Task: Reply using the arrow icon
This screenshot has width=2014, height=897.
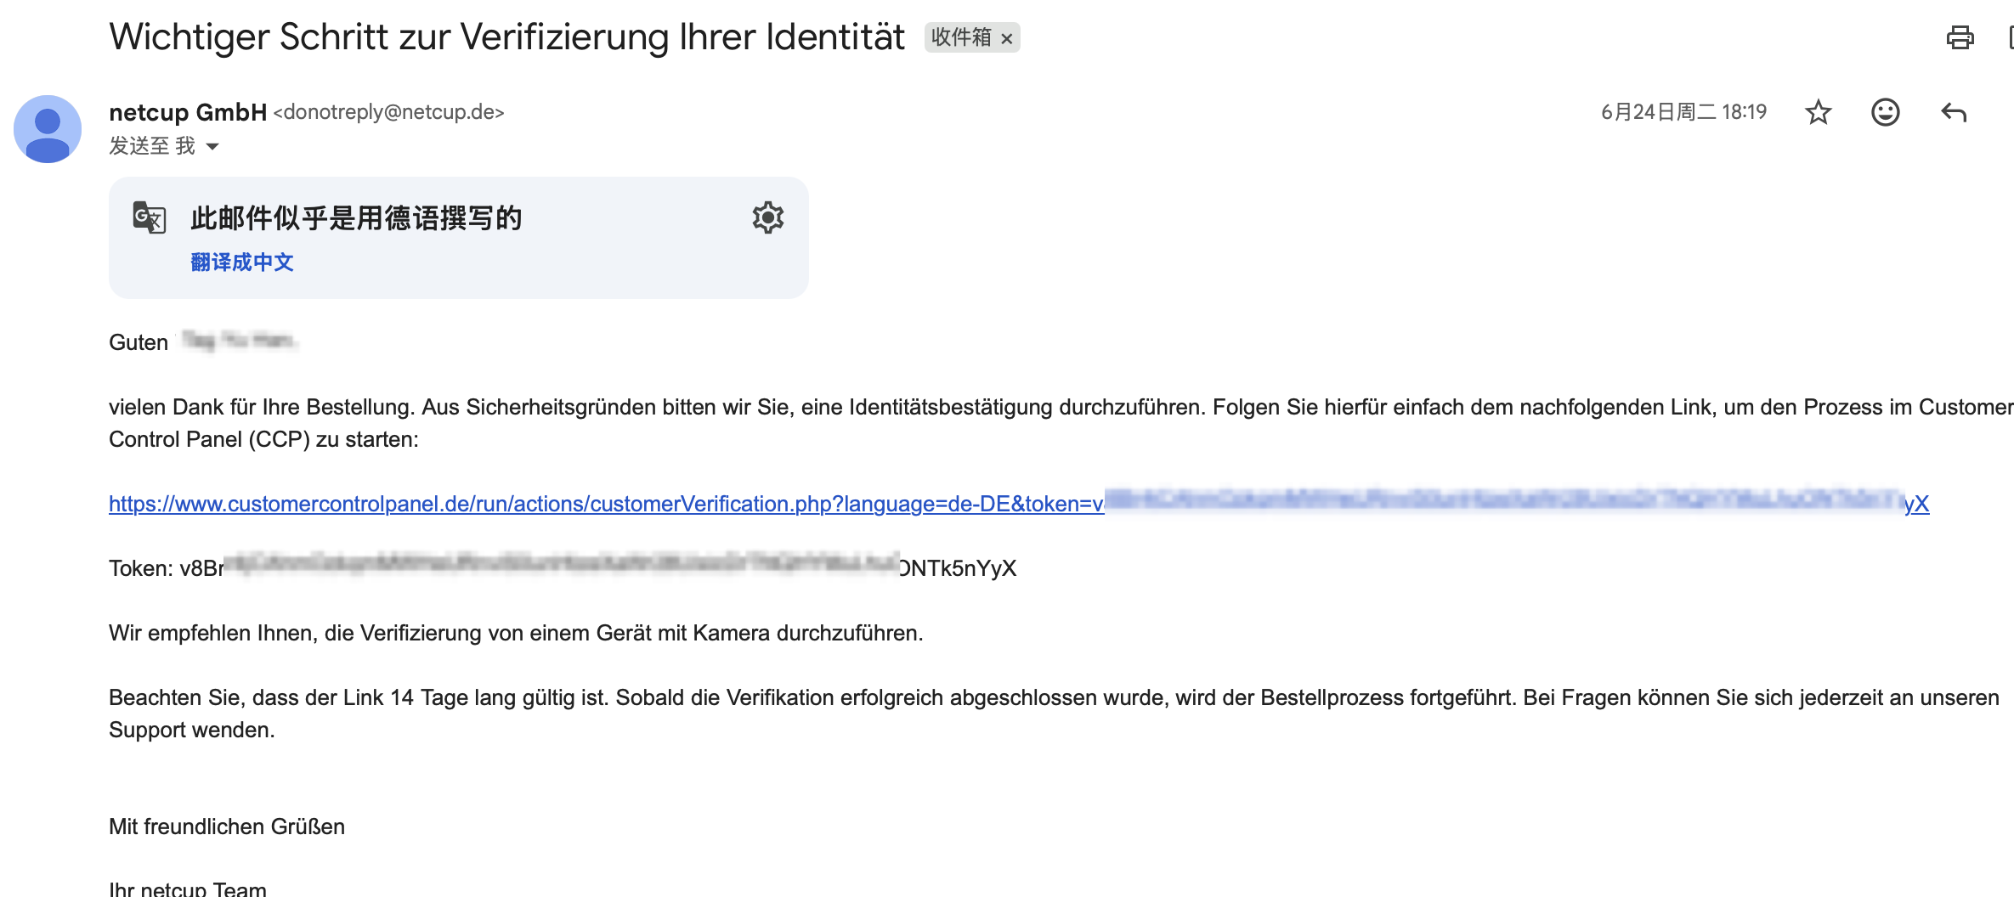Action: tap(1954, 112)
